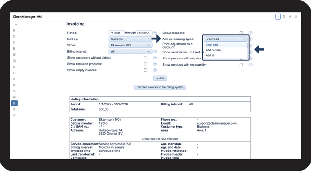Enable the Group locations checkbox
Screen dimensions: 311x171
tap(241, 33)
